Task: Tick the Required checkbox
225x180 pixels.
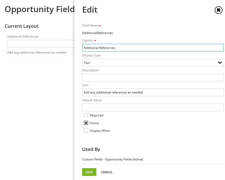Action: point(86,115)
